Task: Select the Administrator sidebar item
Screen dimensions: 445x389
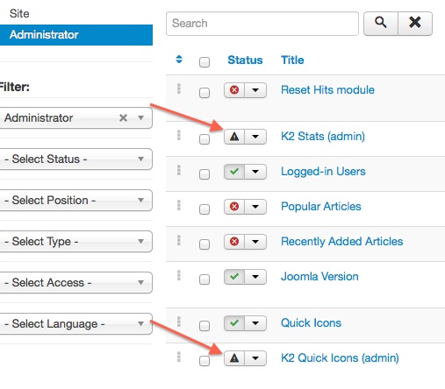Action: pyautogui.click(x=76, y=35)
